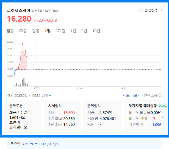169x149 pixels.
Task: Switch to the 월봉 chart tab
Action: point(36,31)
